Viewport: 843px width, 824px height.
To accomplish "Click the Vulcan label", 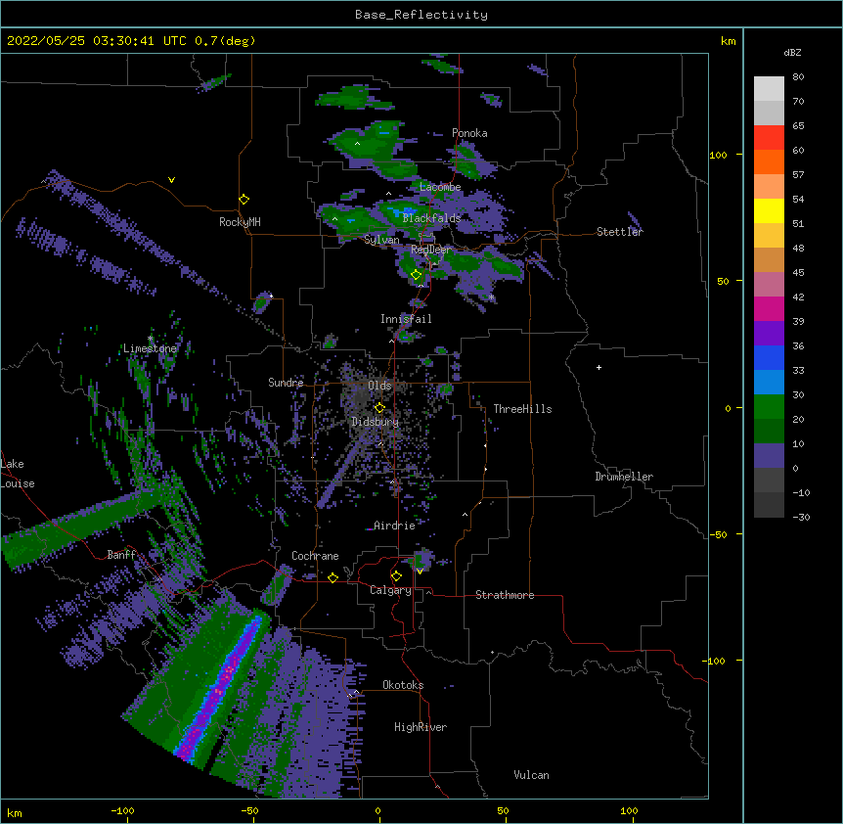I will coord(531,775).
